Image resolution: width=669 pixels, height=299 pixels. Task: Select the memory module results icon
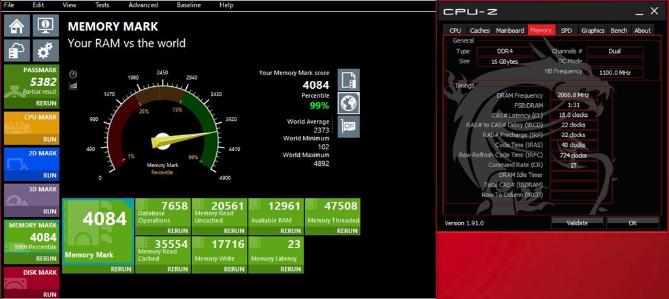349,80
